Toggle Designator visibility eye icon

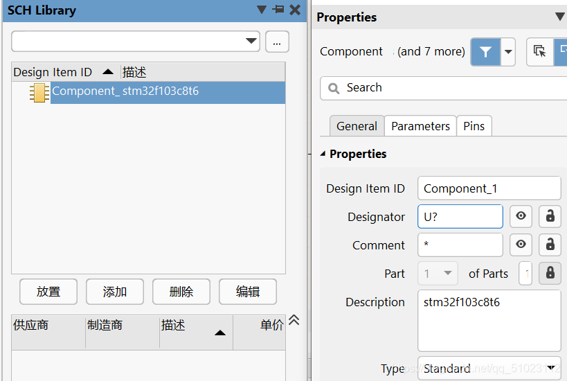[521, 216]
